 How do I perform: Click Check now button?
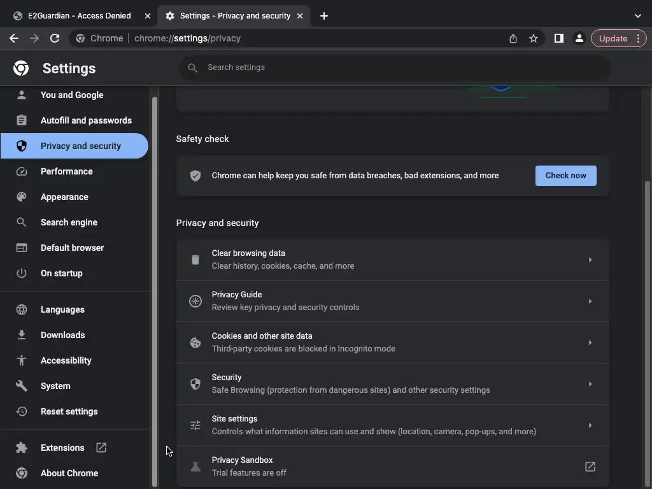[565, 176]
